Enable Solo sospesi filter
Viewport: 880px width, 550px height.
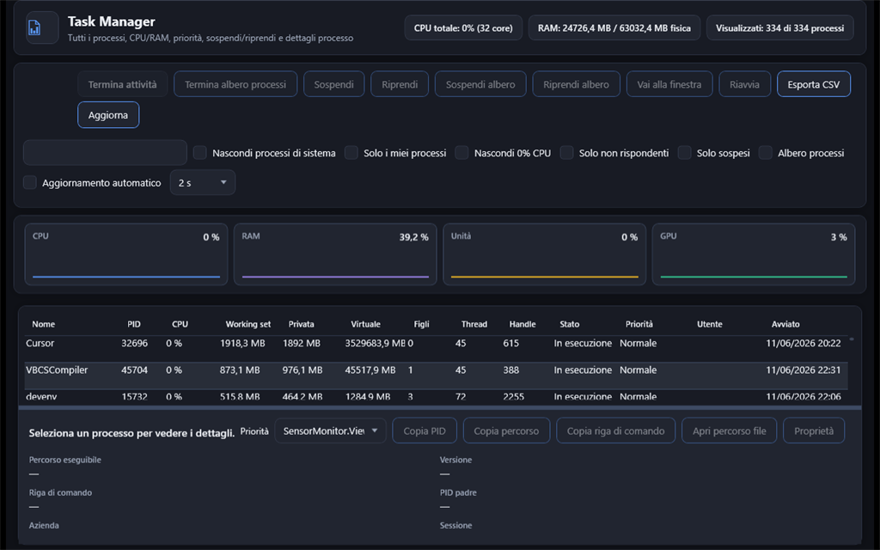coord(685,153)
